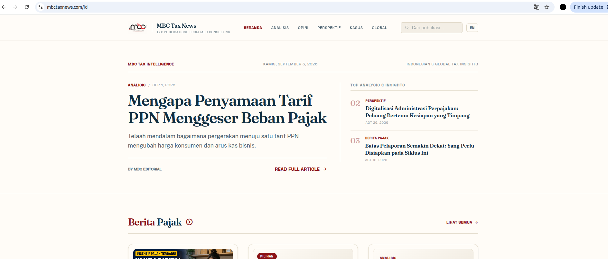Open the Analisis nav item
Screen dimensions: 608x259
tap(280, 28)
